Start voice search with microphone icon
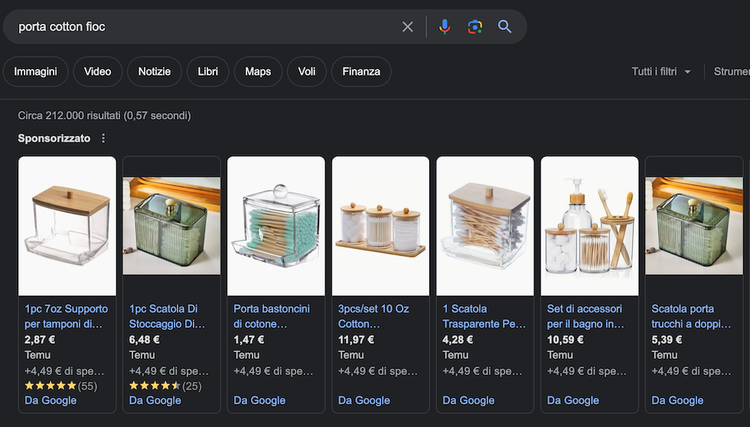The width and height of the screenshot is (750, 427). (x=445, y=27)
